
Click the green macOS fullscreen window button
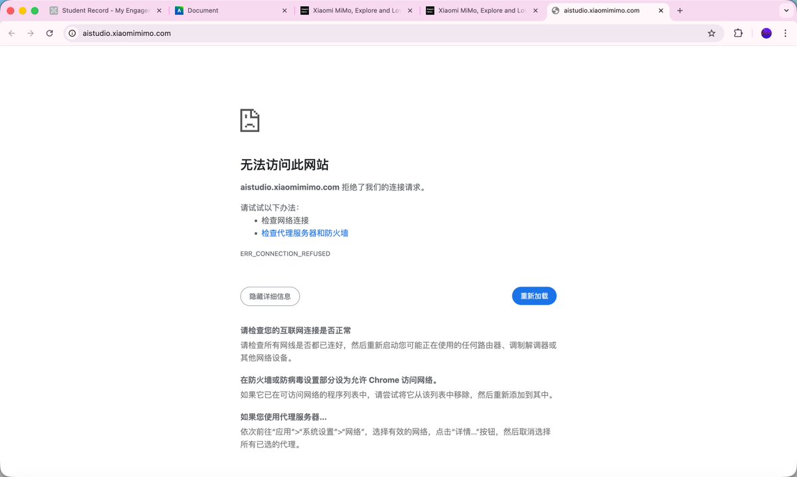(x=35, y=10)
